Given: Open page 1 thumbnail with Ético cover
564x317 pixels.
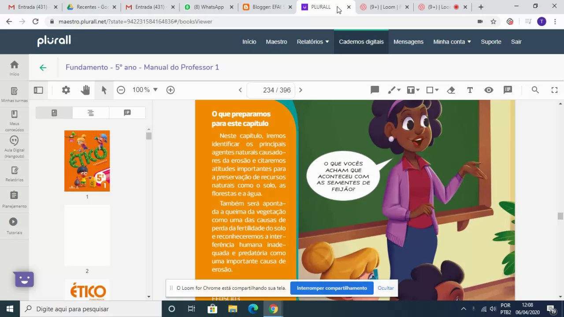Looking at the screenshot, I should (x=87, y=161).
